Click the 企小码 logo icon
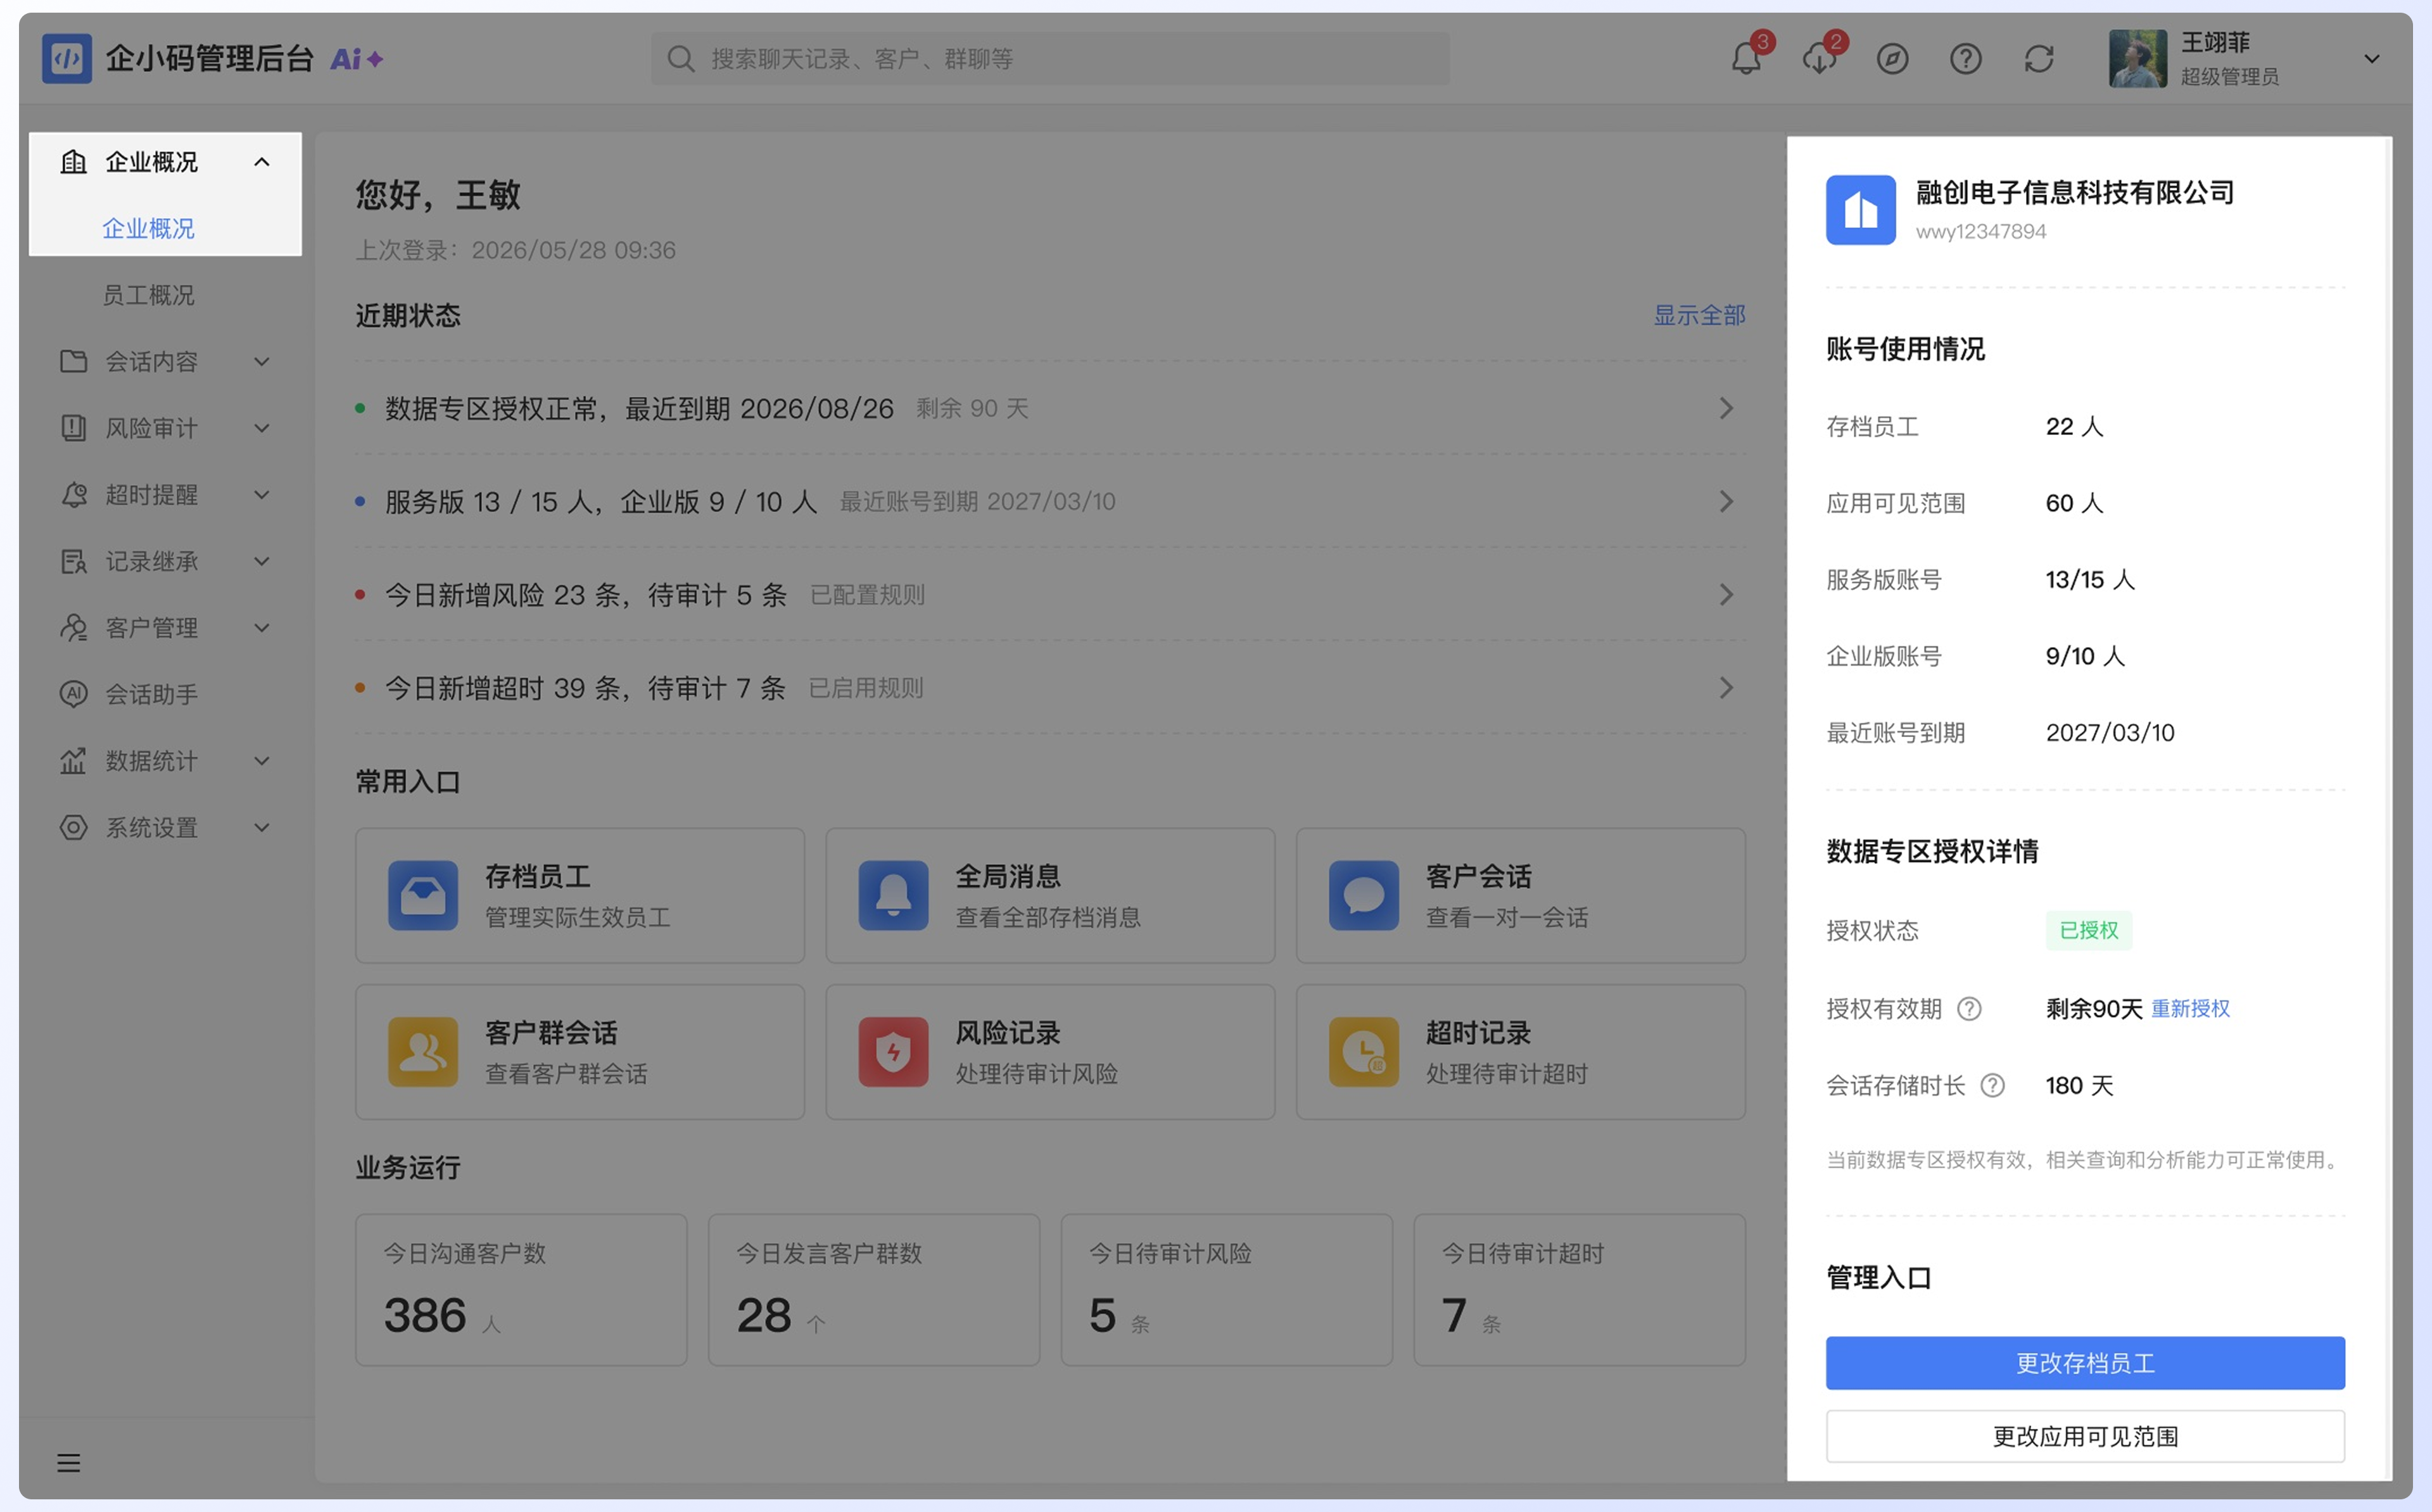This screenshot has width=2432, height=1512. pyautogui.click(x=66, y=58)
